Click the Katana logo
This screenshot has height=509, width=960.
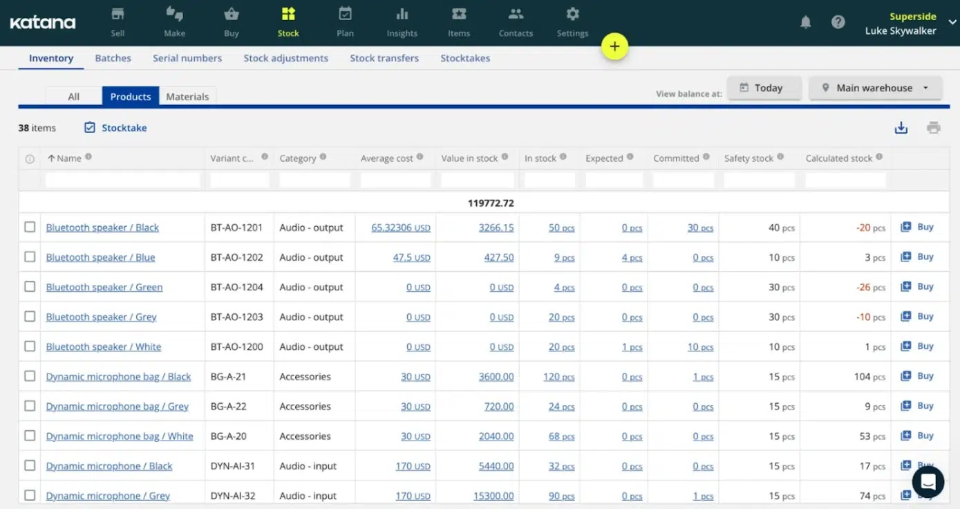[x=43, y=23]
